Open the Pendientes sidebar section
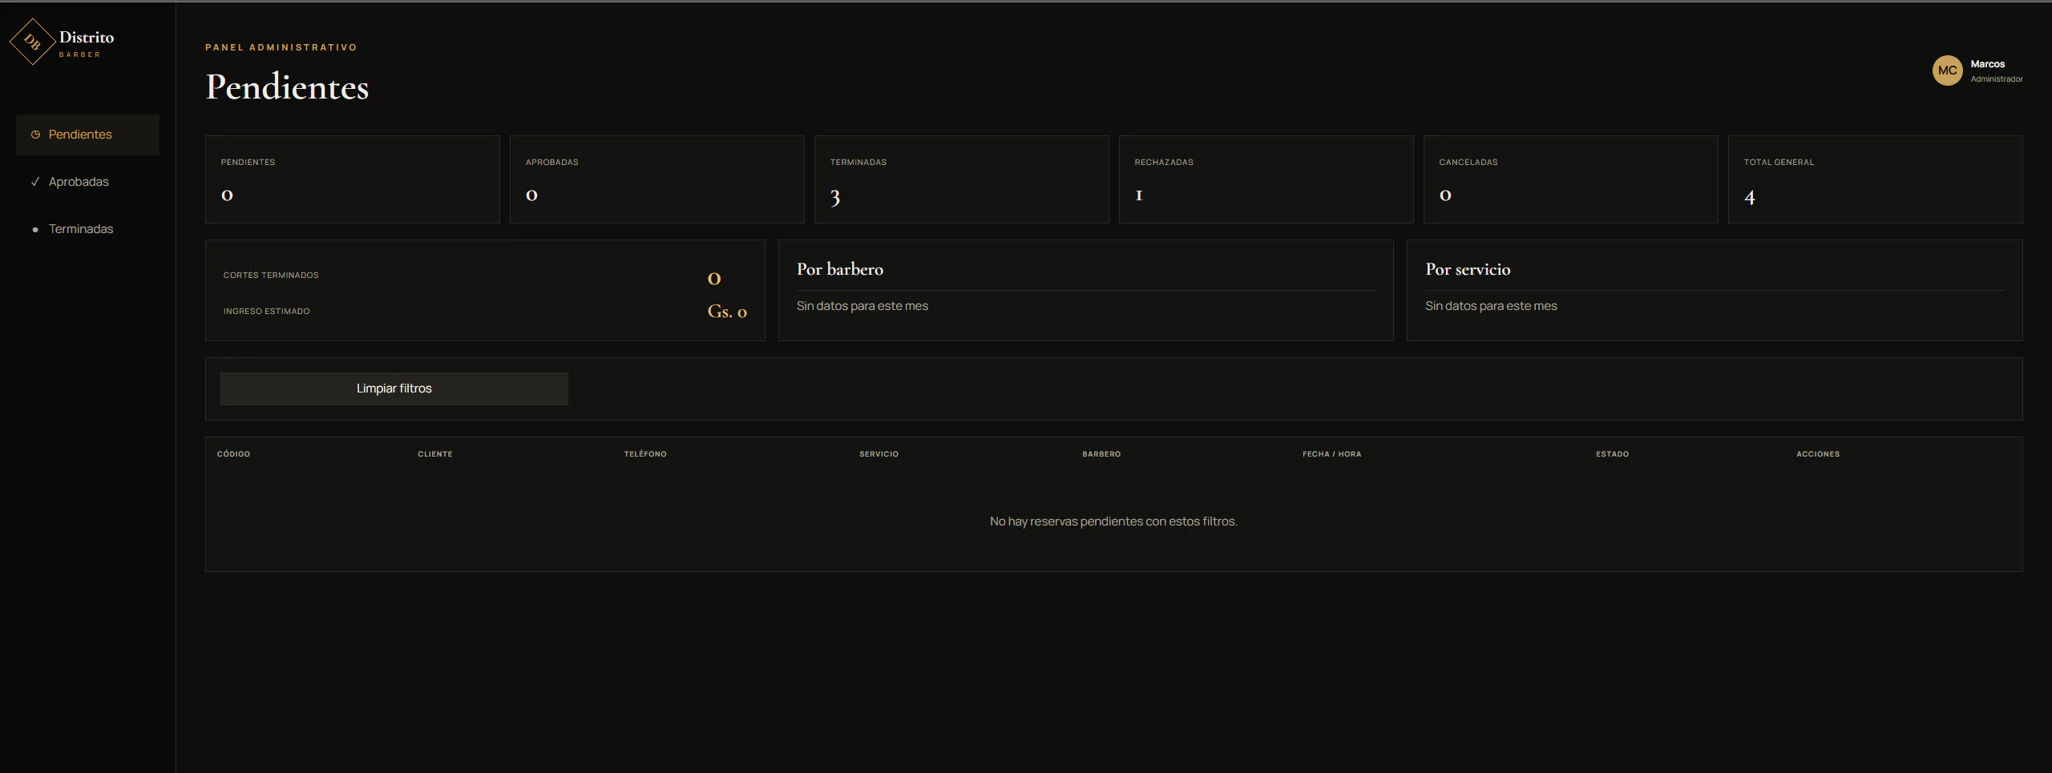The height and width of the screenshot is (773, 2052). tap(87, 135)
